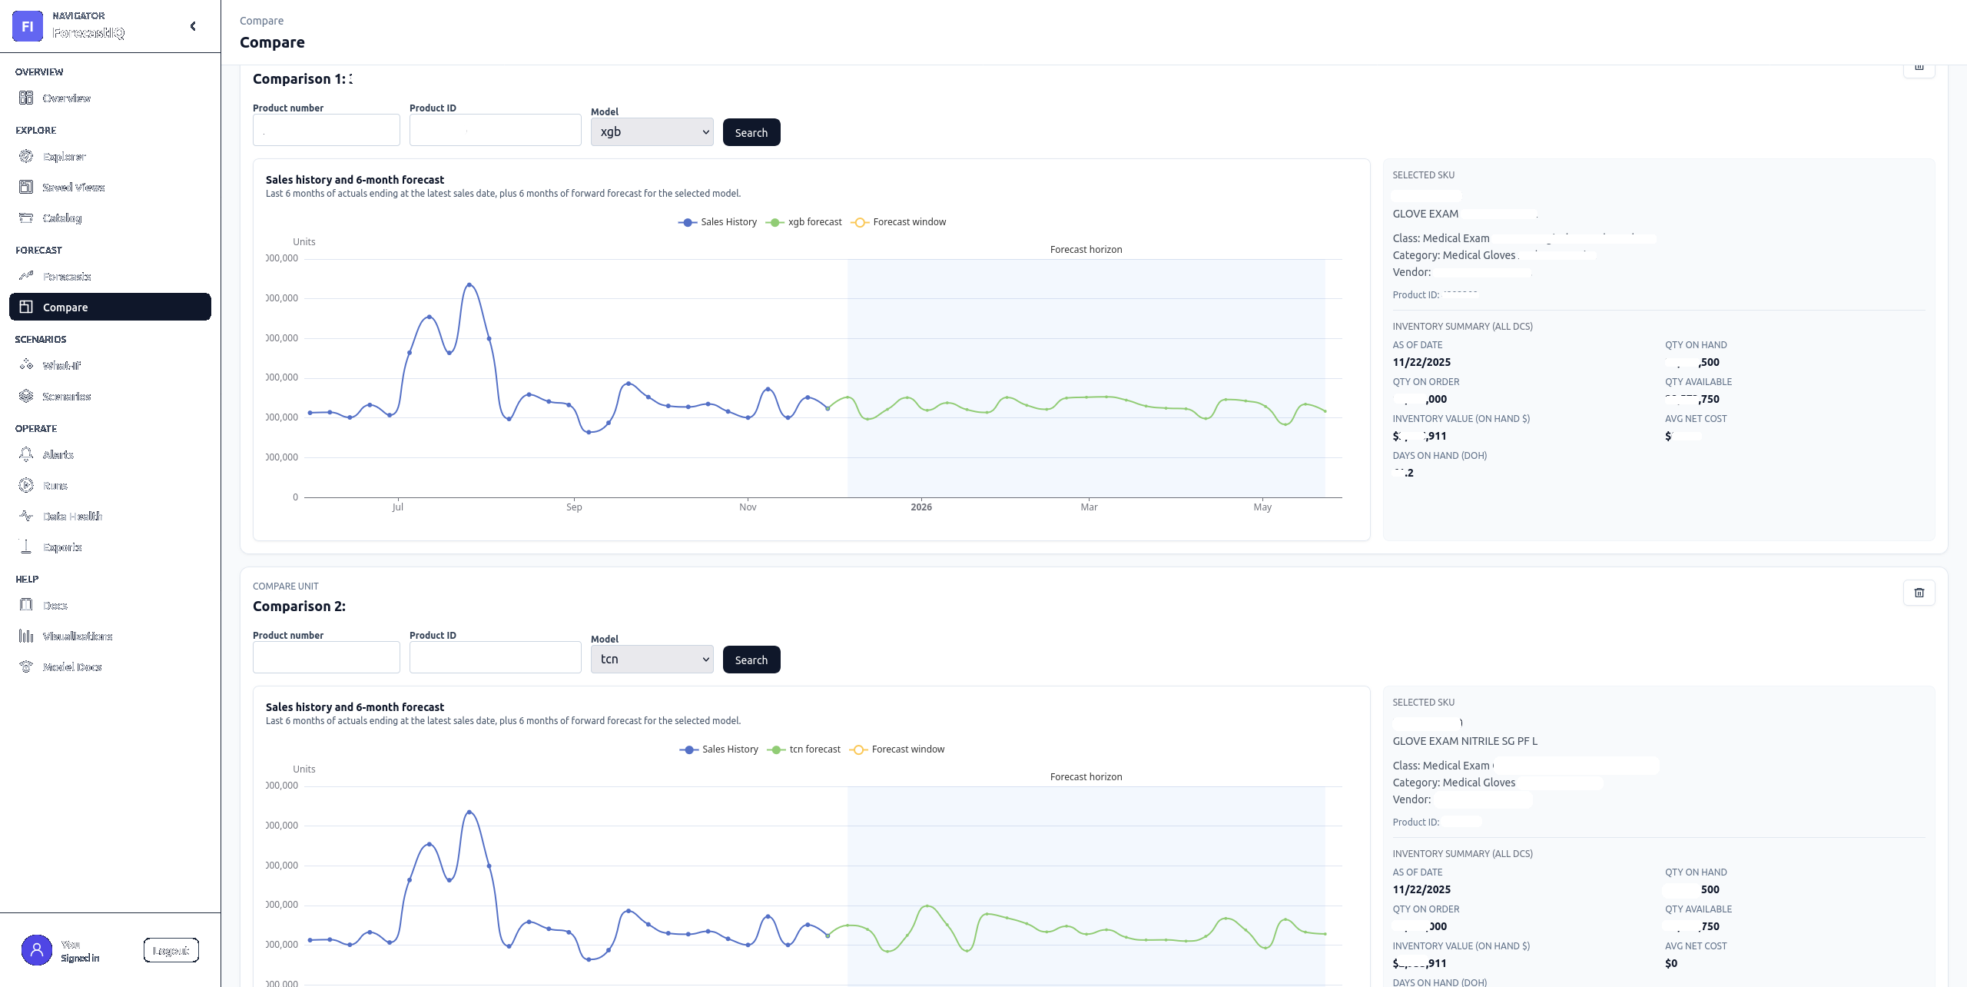Click the Catalog menu label
The width and height of the screenshot is (1967, 987).
(62, 218)
